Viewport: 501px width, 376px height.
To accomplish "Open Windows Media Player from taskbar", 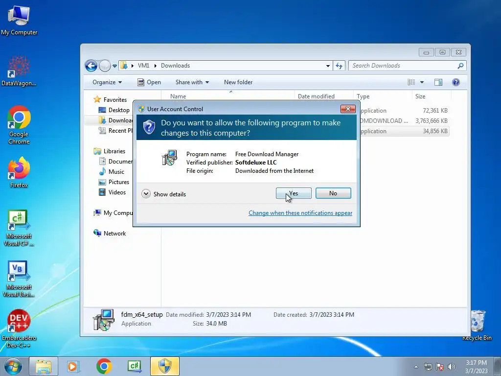I will (73, 366).
